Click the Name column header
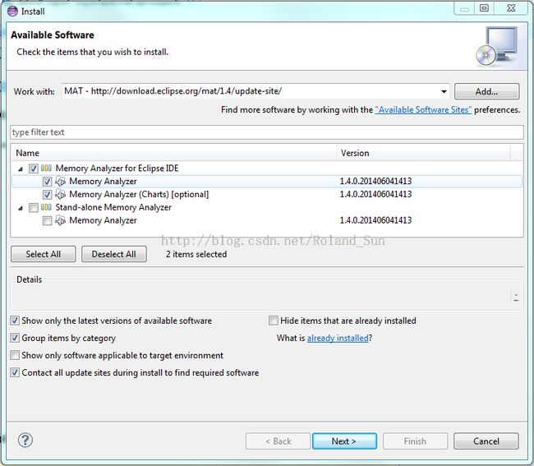Image resolution: width=534 pixels, height=466 pixels. coord(173,153)
